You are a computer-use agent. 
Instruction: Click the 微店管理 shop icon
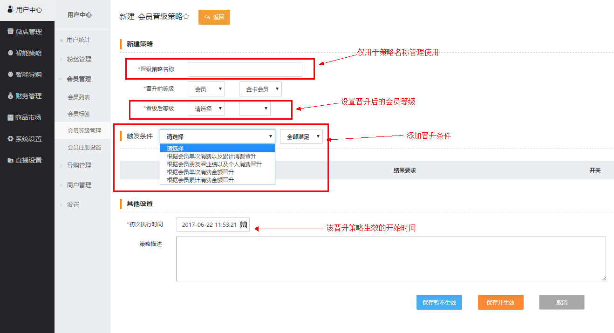click(x=10, y=32)
